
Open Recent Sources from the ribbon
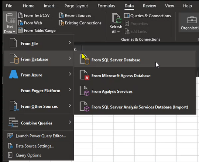(x=75, y=15)
